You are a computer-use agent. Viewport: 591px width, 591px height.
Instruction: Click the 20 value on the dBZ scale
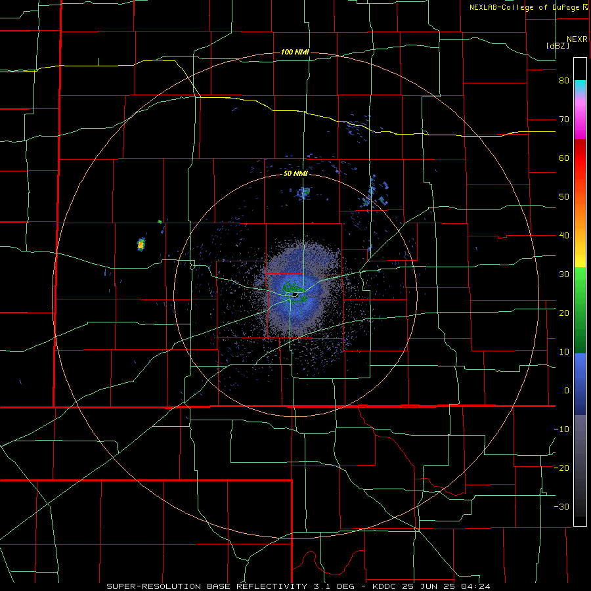point(564,313)
